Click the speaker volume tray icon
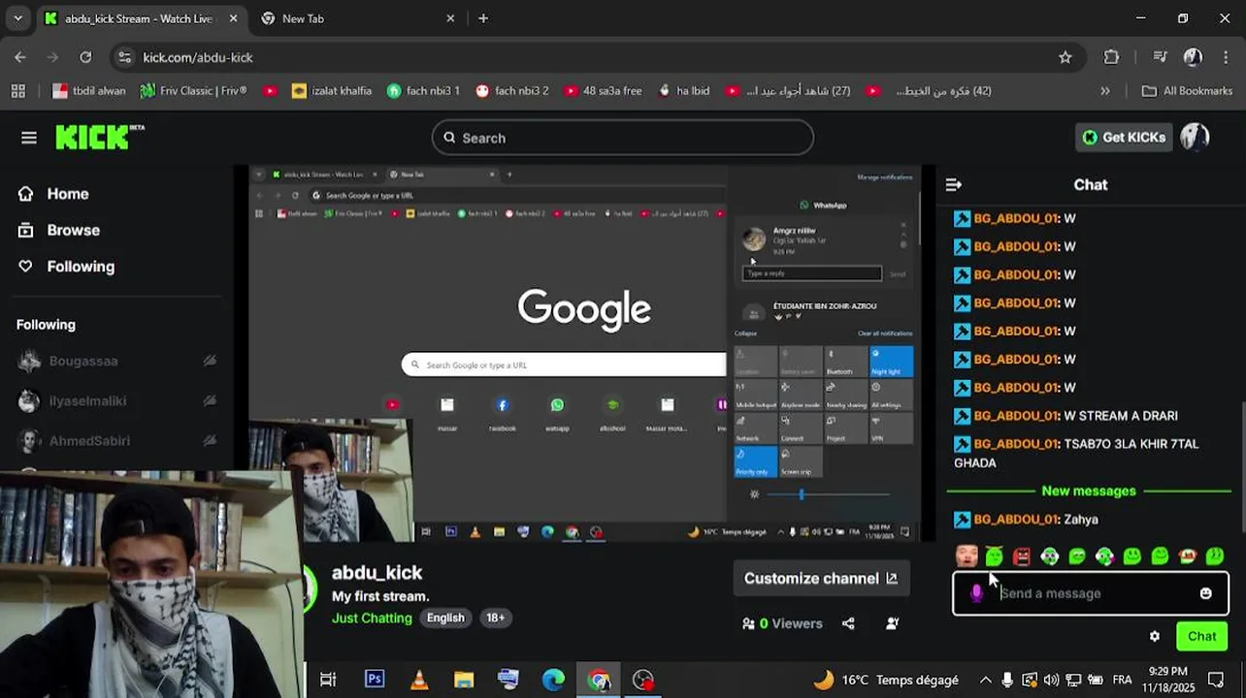This screenshot has height=698, width=1246. [x=1051, y=681]
